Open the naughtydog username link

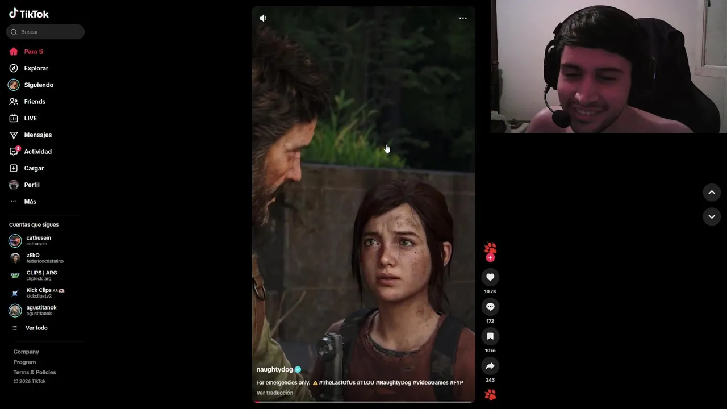click(x=275, y=369)
